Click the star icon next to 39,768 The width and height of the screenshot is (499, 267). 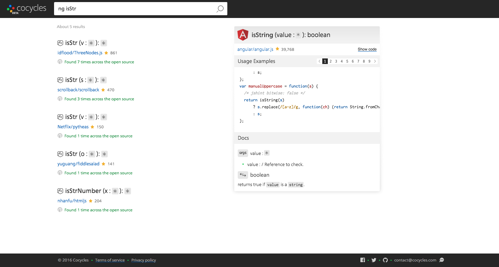277,49
